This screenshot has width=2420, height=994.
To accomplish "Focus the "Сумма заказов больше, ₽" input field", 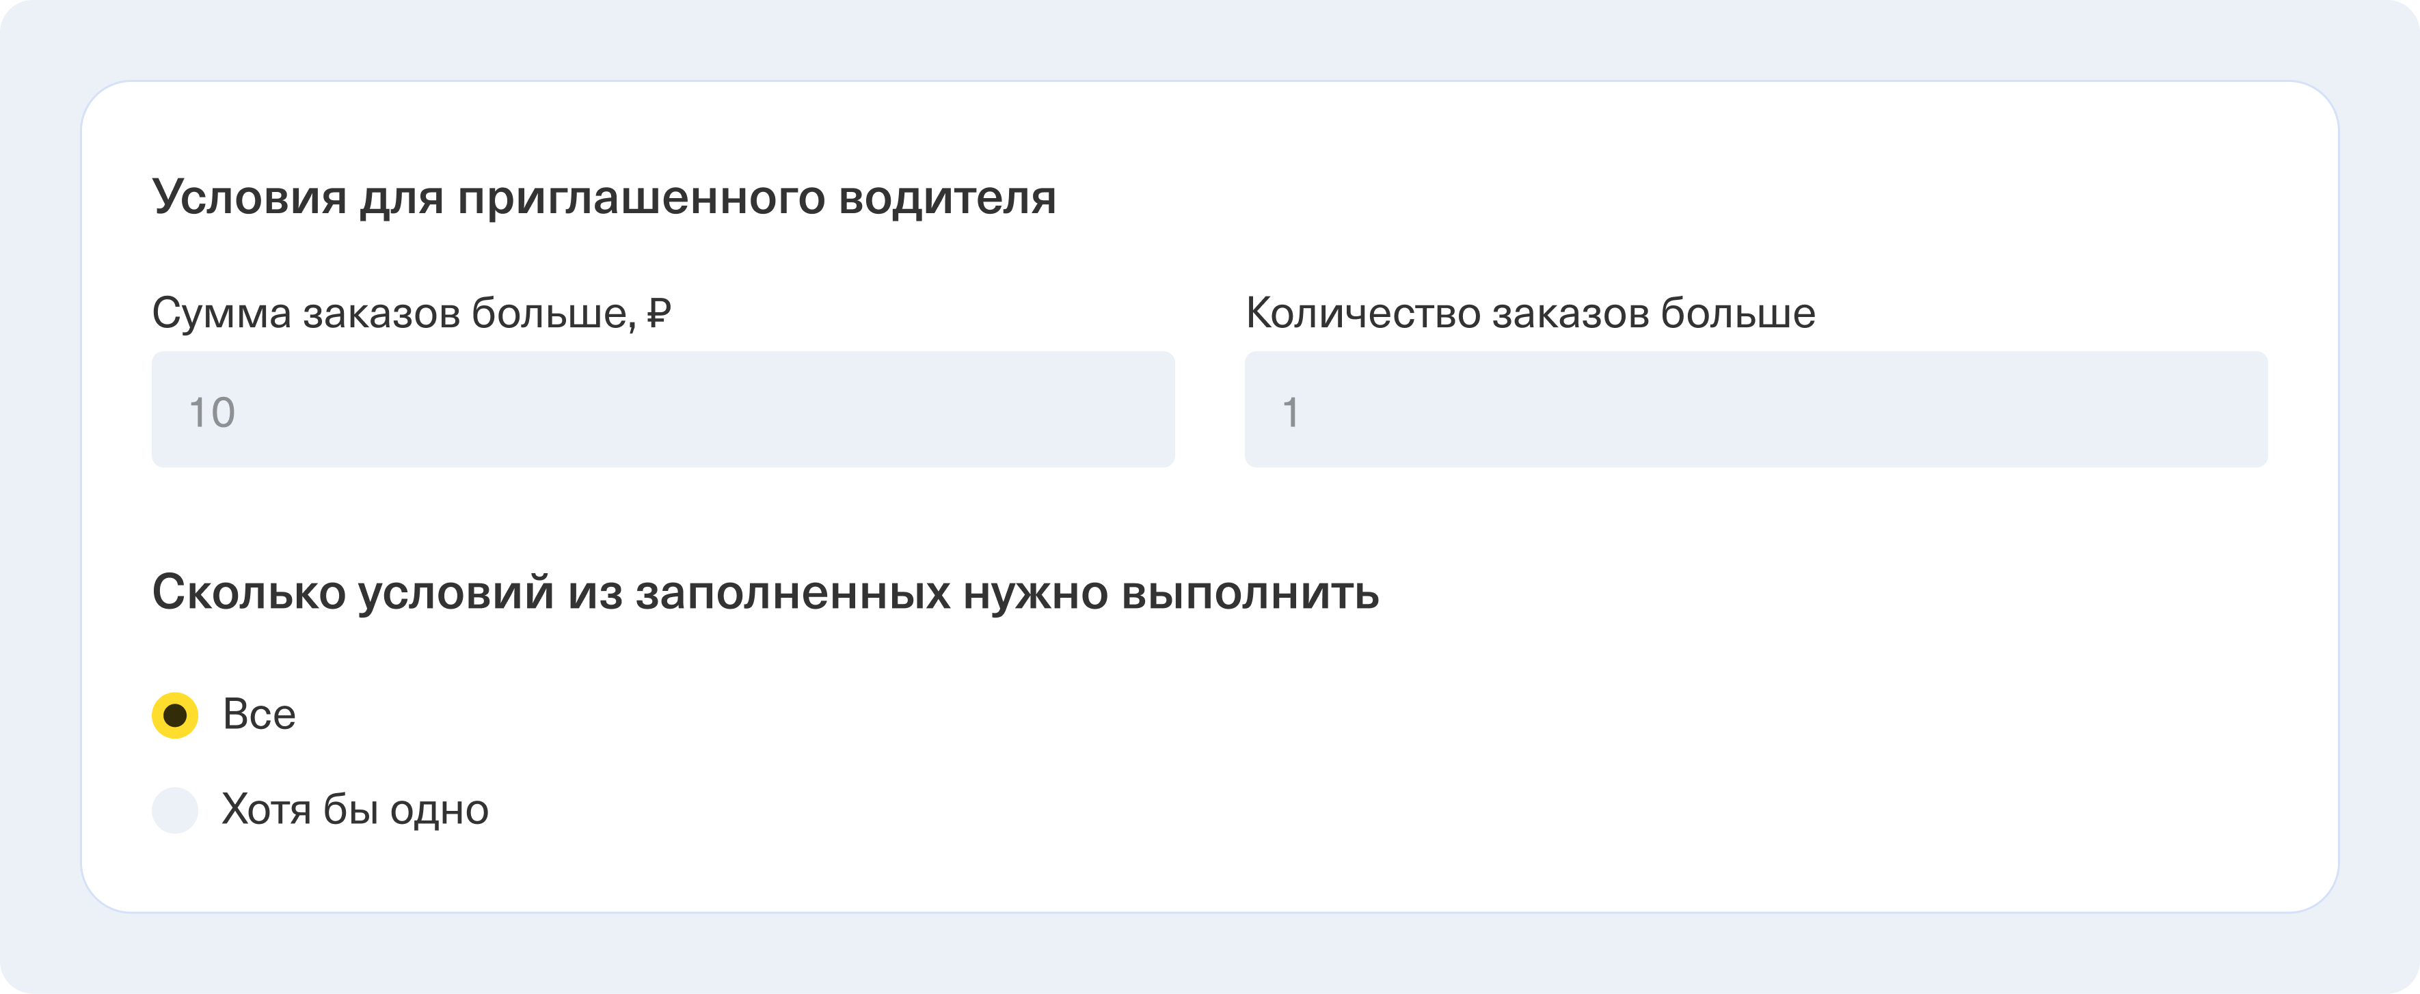I will [662, 409].
